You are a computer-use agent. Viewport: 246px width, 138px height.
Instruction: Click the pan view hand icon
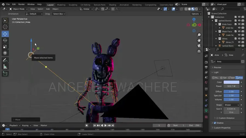[x=199, y=40]
